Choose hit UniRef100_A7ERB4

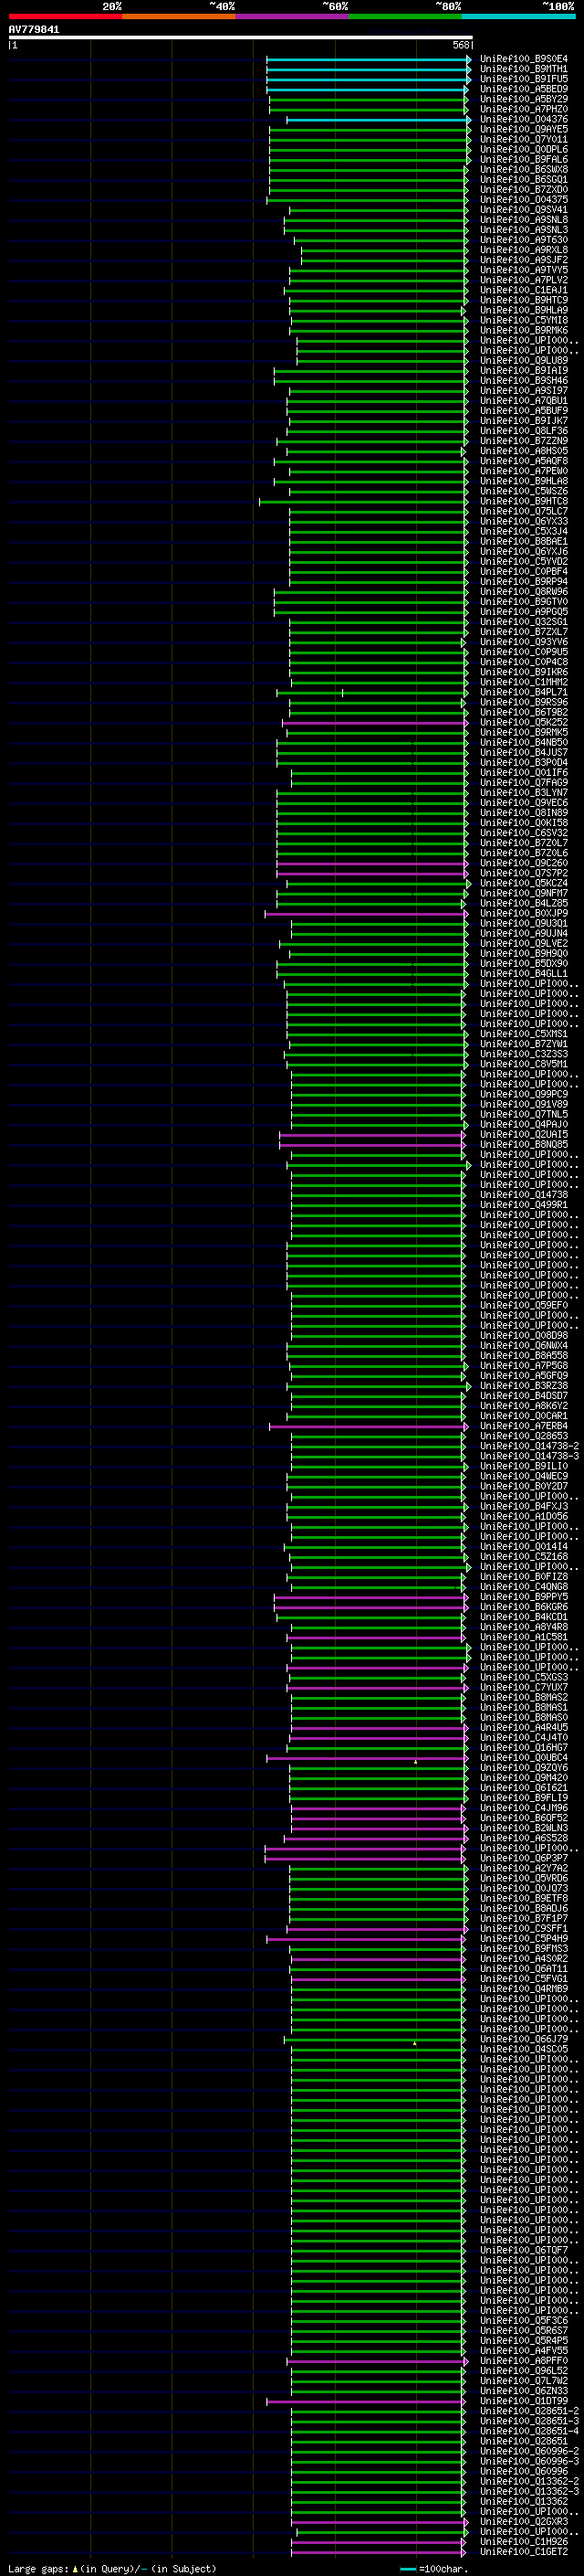[x=524, y=1427]
